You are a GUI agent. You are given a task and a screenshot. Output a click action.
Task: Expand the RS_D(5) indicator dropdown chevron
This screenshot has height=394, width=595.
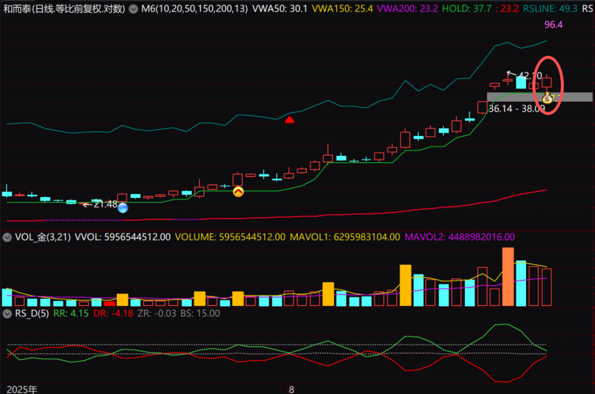click(x=7, y=313)
